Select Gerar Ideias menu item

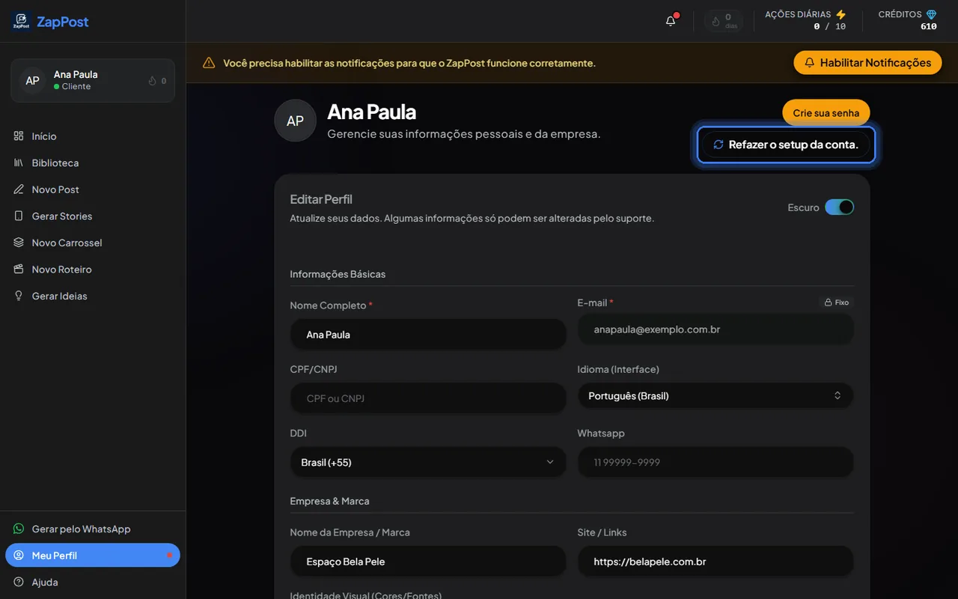tap(93, 296)
